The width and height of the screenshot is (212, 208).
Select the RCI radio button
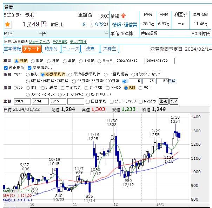[140, 88]
